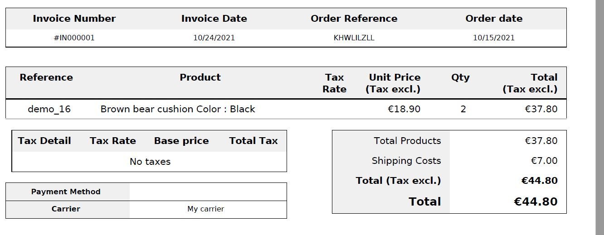Click the order reference KHWLILZLL
This screenshot has height=235, width=604.
[x=354, y=38]
